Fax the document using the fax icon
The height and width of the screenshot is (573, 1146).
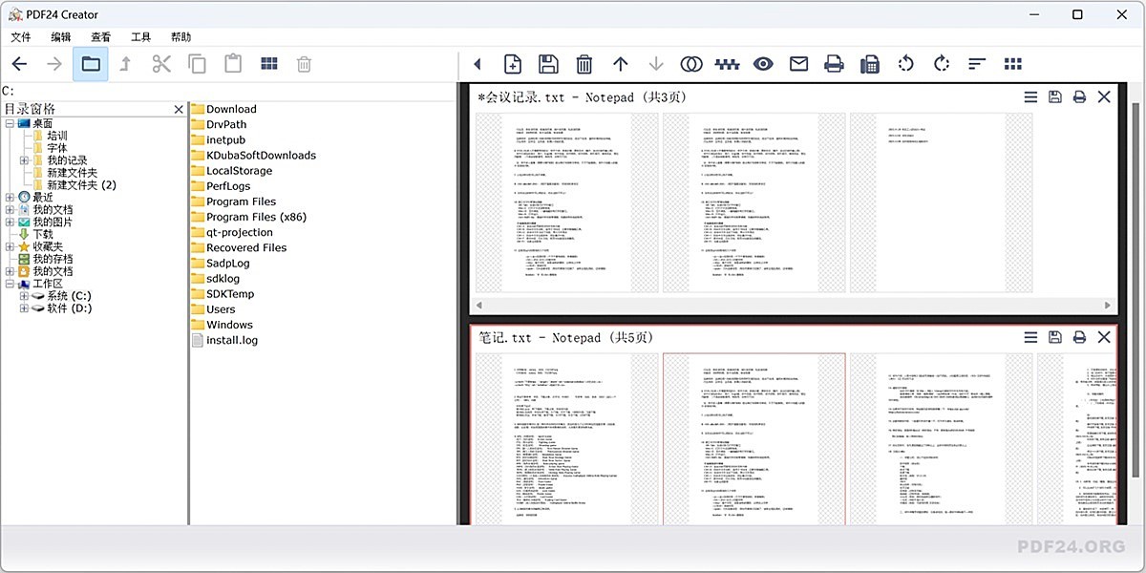point(869,63)
